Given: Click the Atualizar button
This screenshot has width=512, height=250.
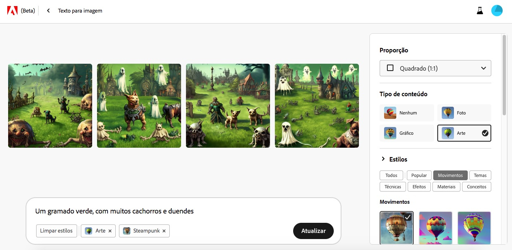Looking at the screenshot, I should click(313, 231).
